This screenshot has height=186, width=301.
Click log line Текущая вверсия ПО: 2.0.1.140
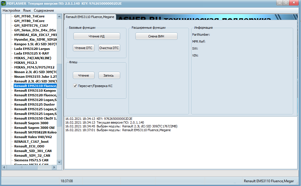tap(105, 122)
